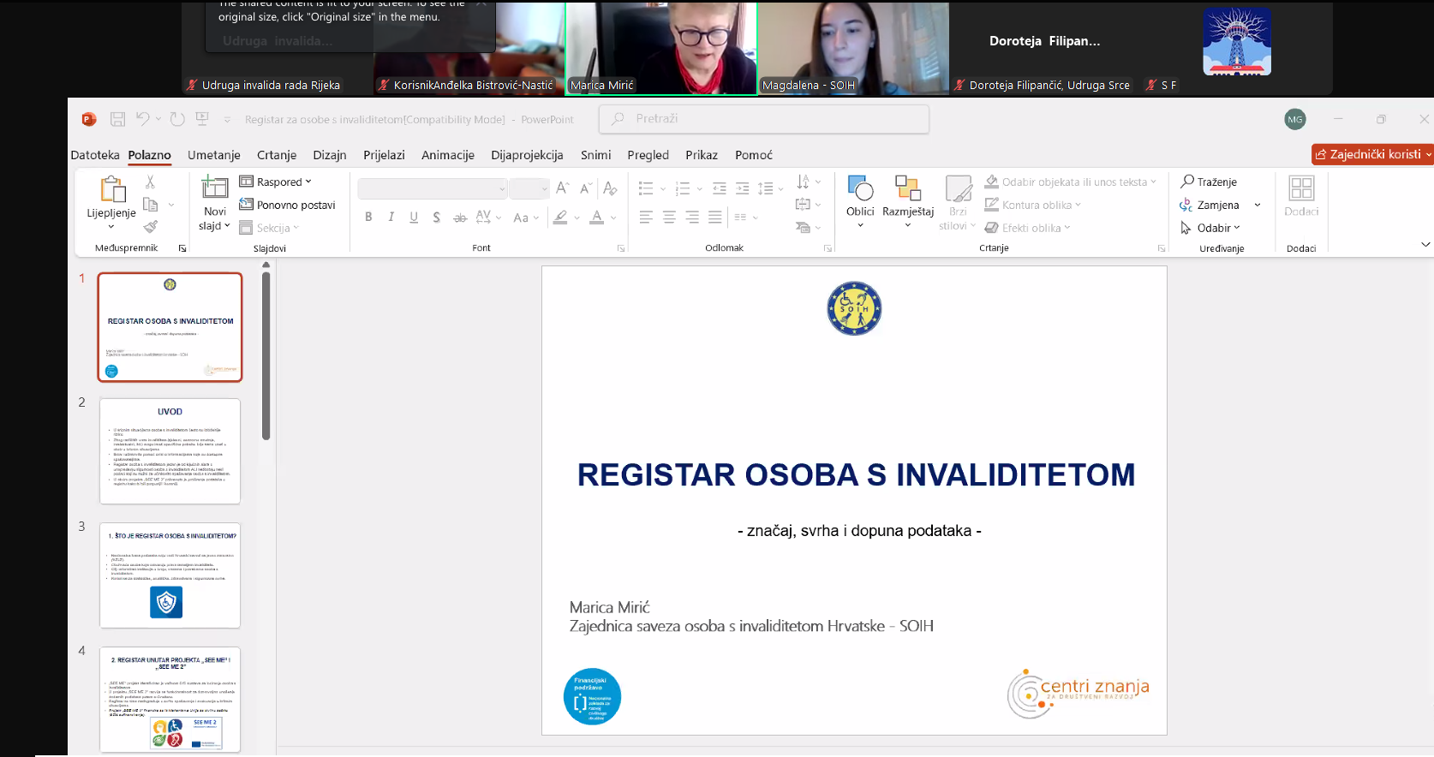Image resolution: width=1434 pixels, height=757 pixels.
Task: Select the UVOD slide thumbnail
Action: pos(170,451)
